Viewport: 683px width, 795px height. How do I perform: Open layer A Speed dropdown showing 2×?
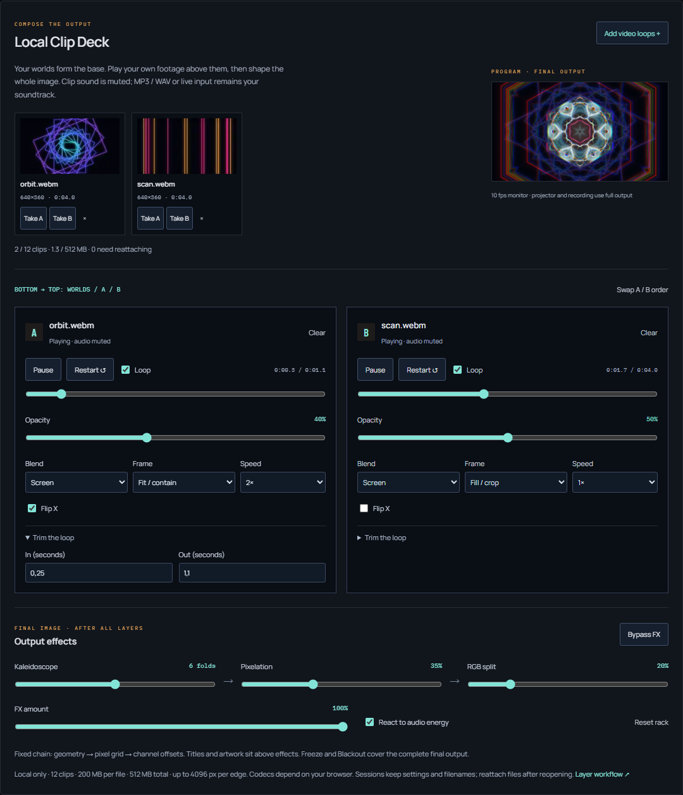tap(283, 483)
